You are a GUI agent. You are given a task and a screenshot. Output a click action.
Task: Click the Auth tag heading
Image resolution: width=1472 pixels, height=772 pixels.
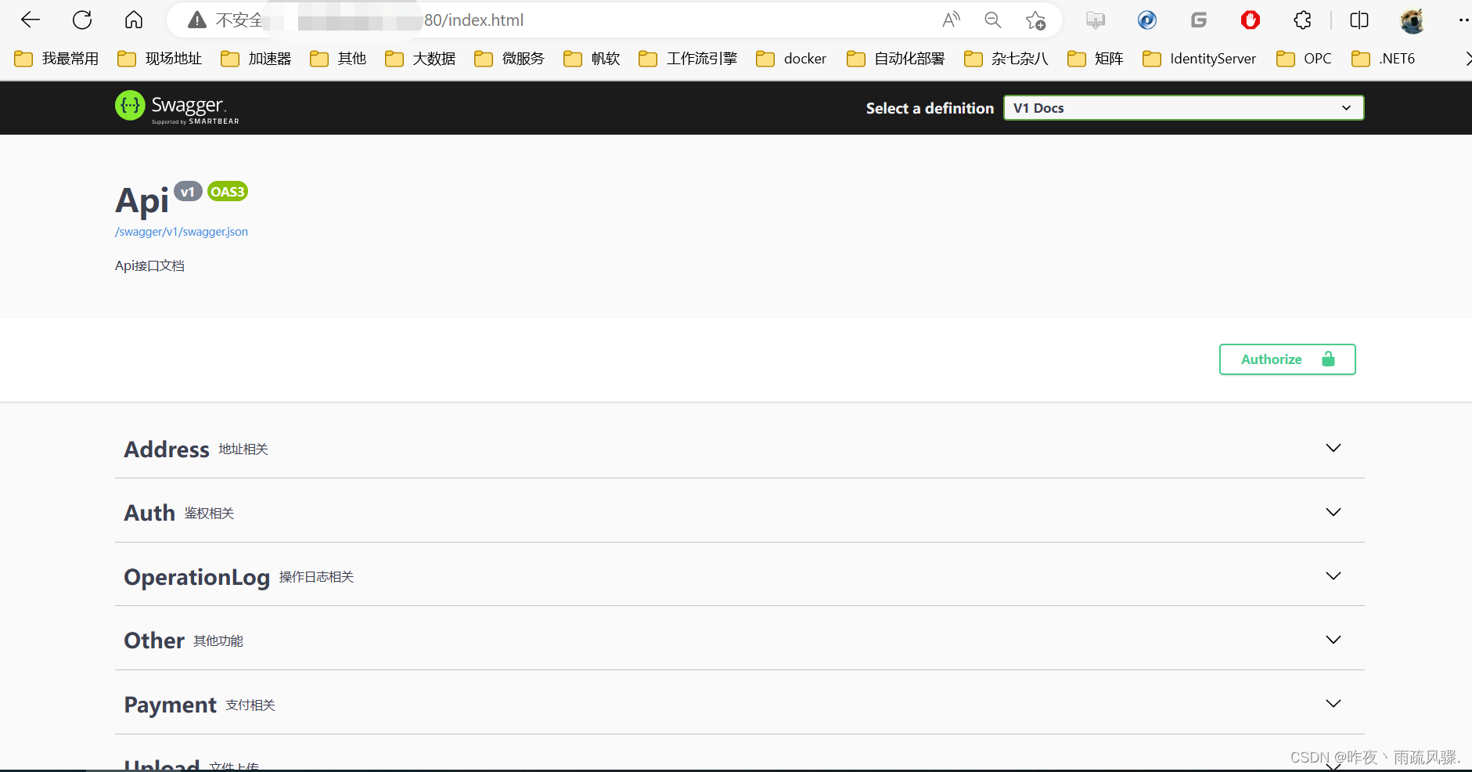[x=149, y=513]
